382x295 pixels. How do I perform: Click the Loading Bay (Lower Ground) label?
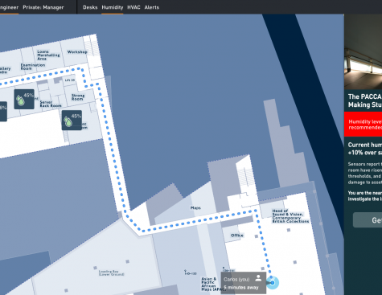(x=111, y=272)
